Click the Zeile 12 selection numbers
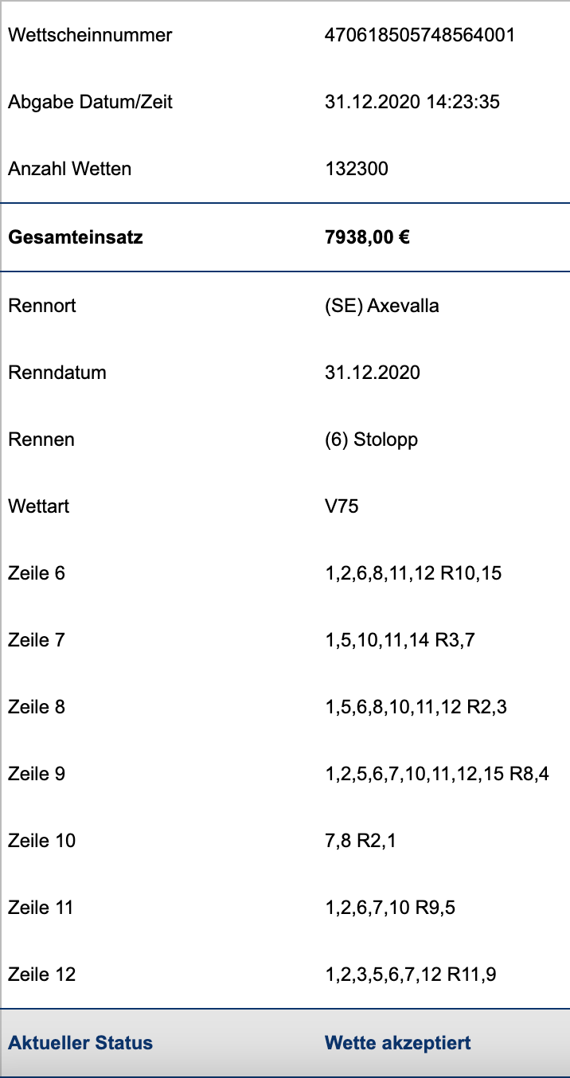The height and width of the screenshot is (1078, 570). coord(412,974)
